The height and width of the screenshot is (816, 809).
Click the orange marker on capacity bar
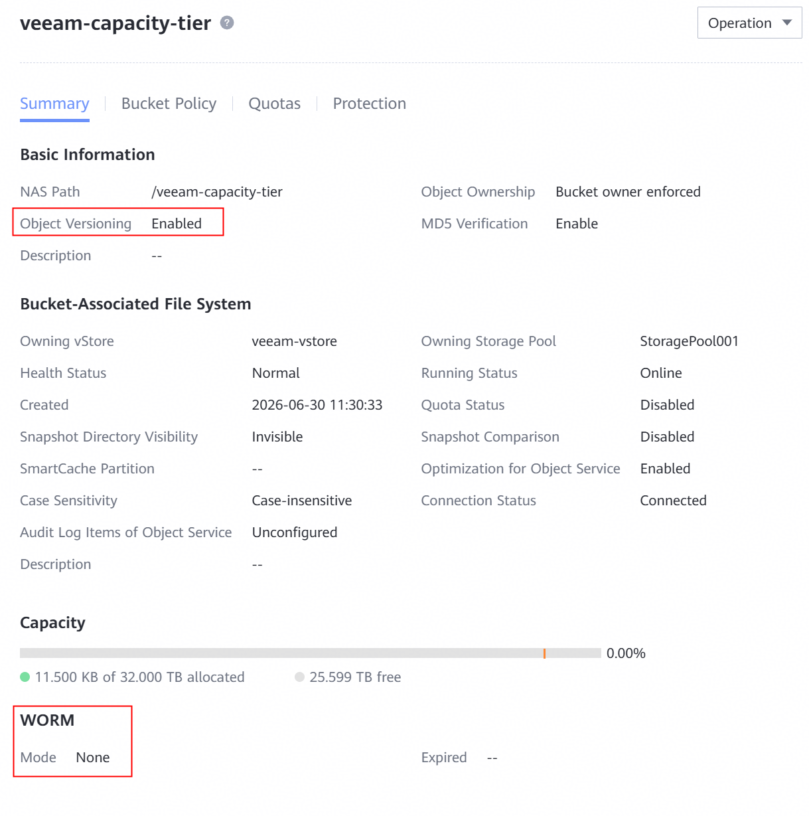pyautogui.click(x=544, y=653)
